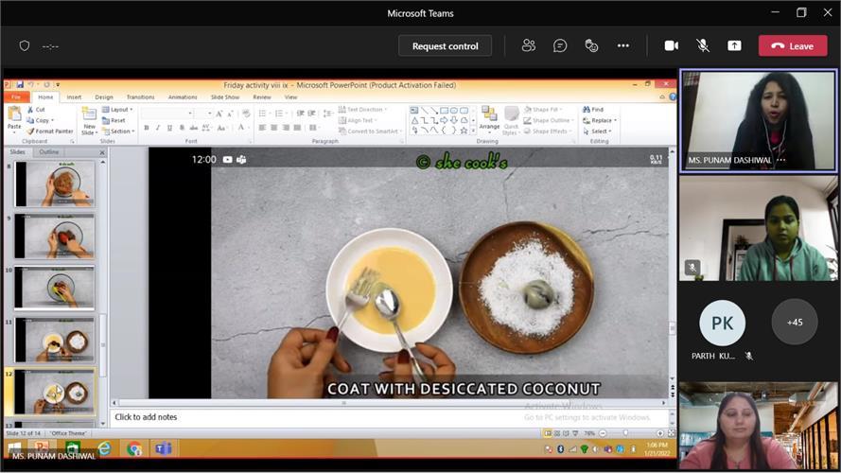Click the Paste icon in Clipboard
Viewport: 841px width, 473px height.
click(14, 116)
